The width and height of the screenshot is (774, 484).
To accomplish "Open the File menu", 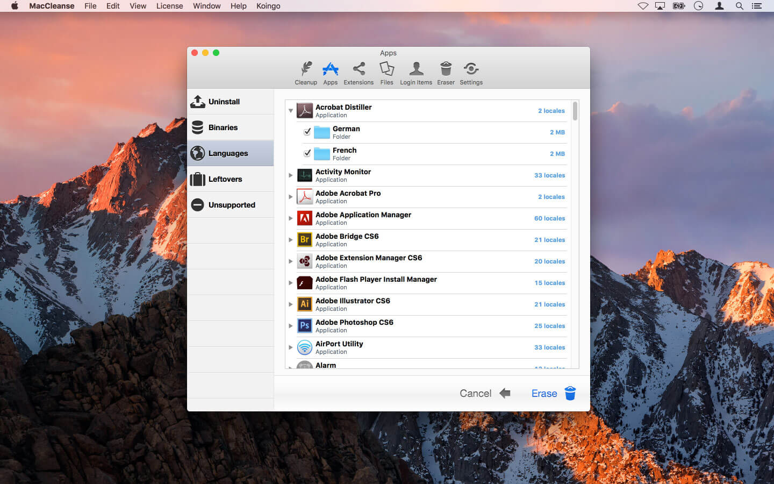I will pyautogui.click(x=90, y=6).
